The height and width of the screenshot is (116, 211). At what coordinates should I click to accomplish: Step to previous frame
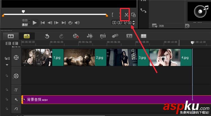point(50,23)
